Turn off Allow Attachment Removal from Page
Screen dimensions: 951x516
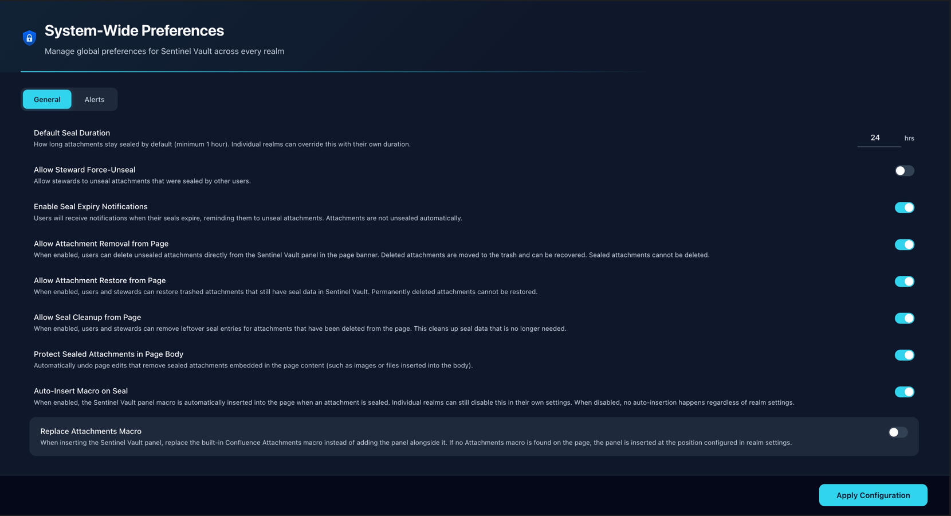pos(904,245)
